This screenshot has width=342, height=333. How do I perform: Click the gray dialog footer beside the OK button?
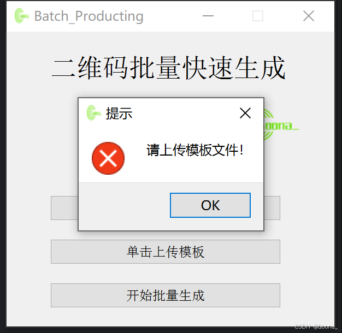pos(125,206)
